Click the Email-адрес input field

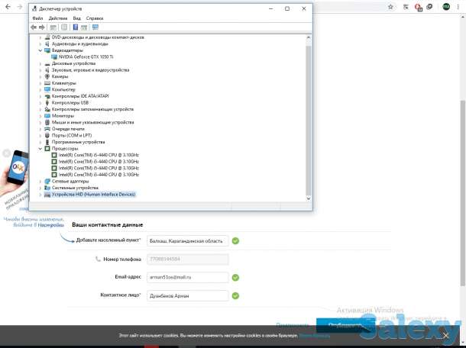pyautogui.click(x=188, y=277)
